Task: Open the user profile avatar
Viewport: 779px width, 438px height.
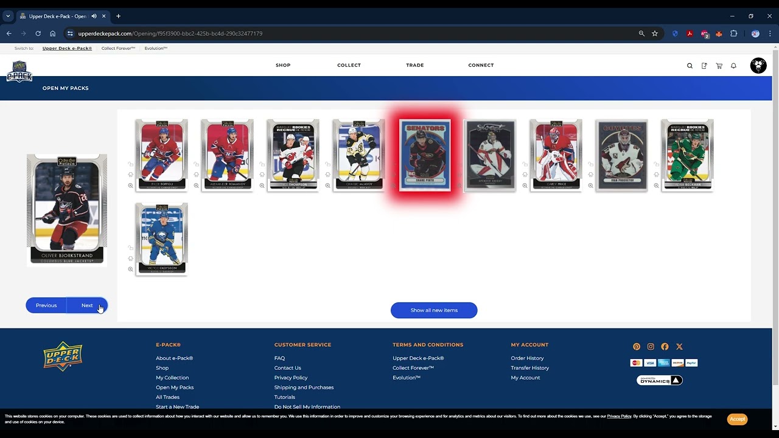Action: tap(758, 66)
